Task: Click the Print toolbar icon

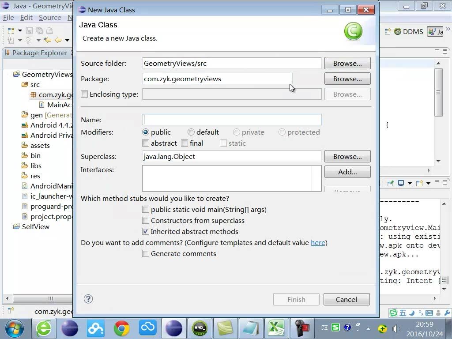Action: tap(49, 30)
